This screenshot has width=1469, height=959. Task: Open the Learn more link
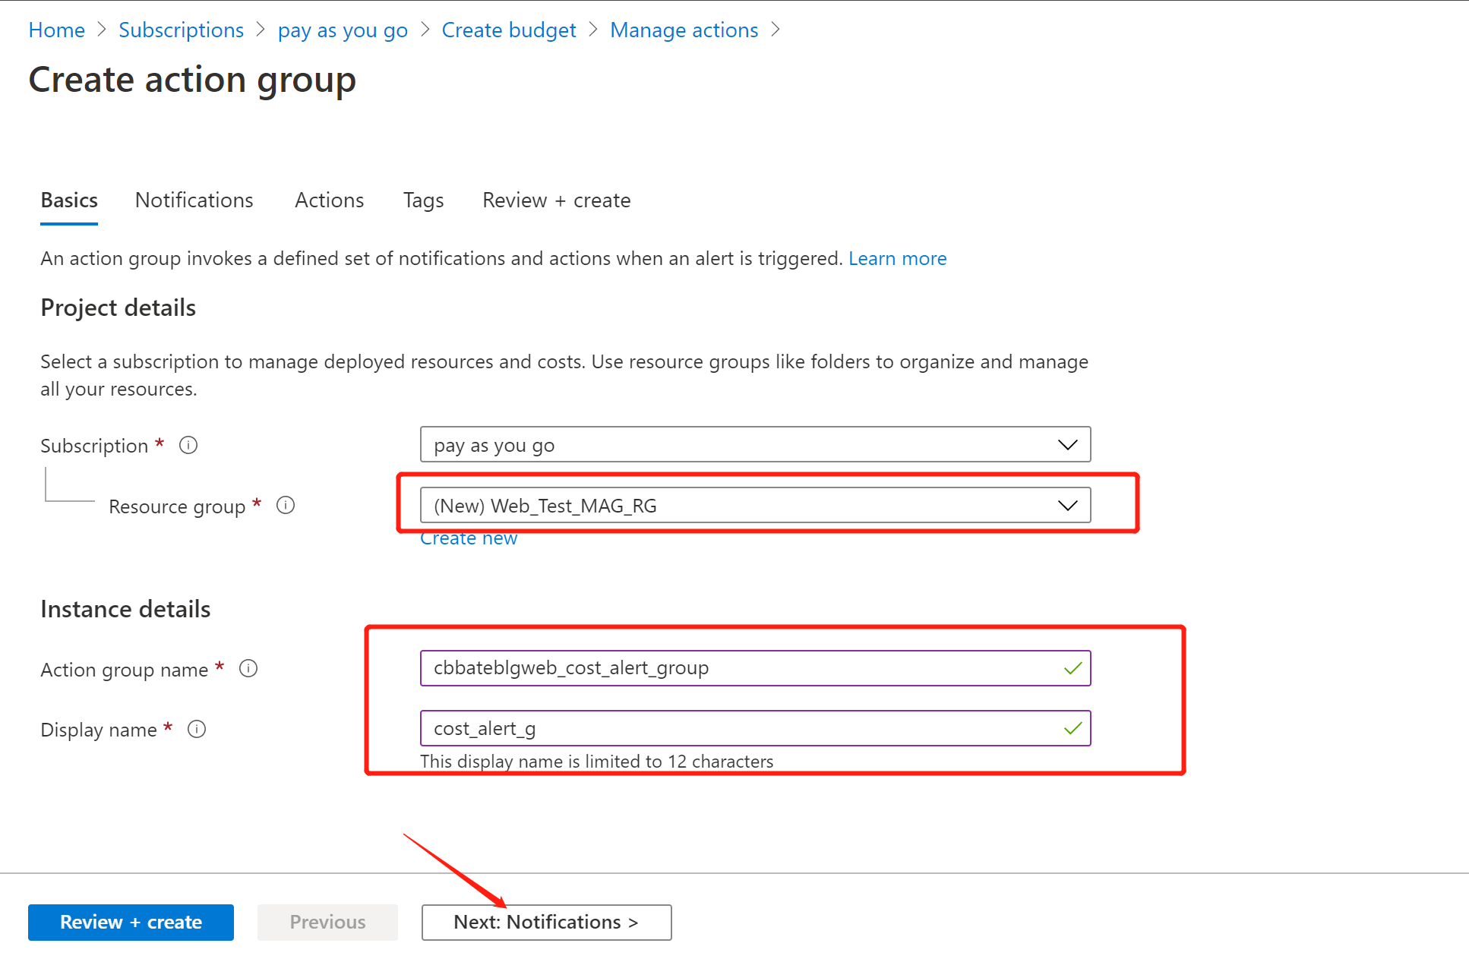897,259
